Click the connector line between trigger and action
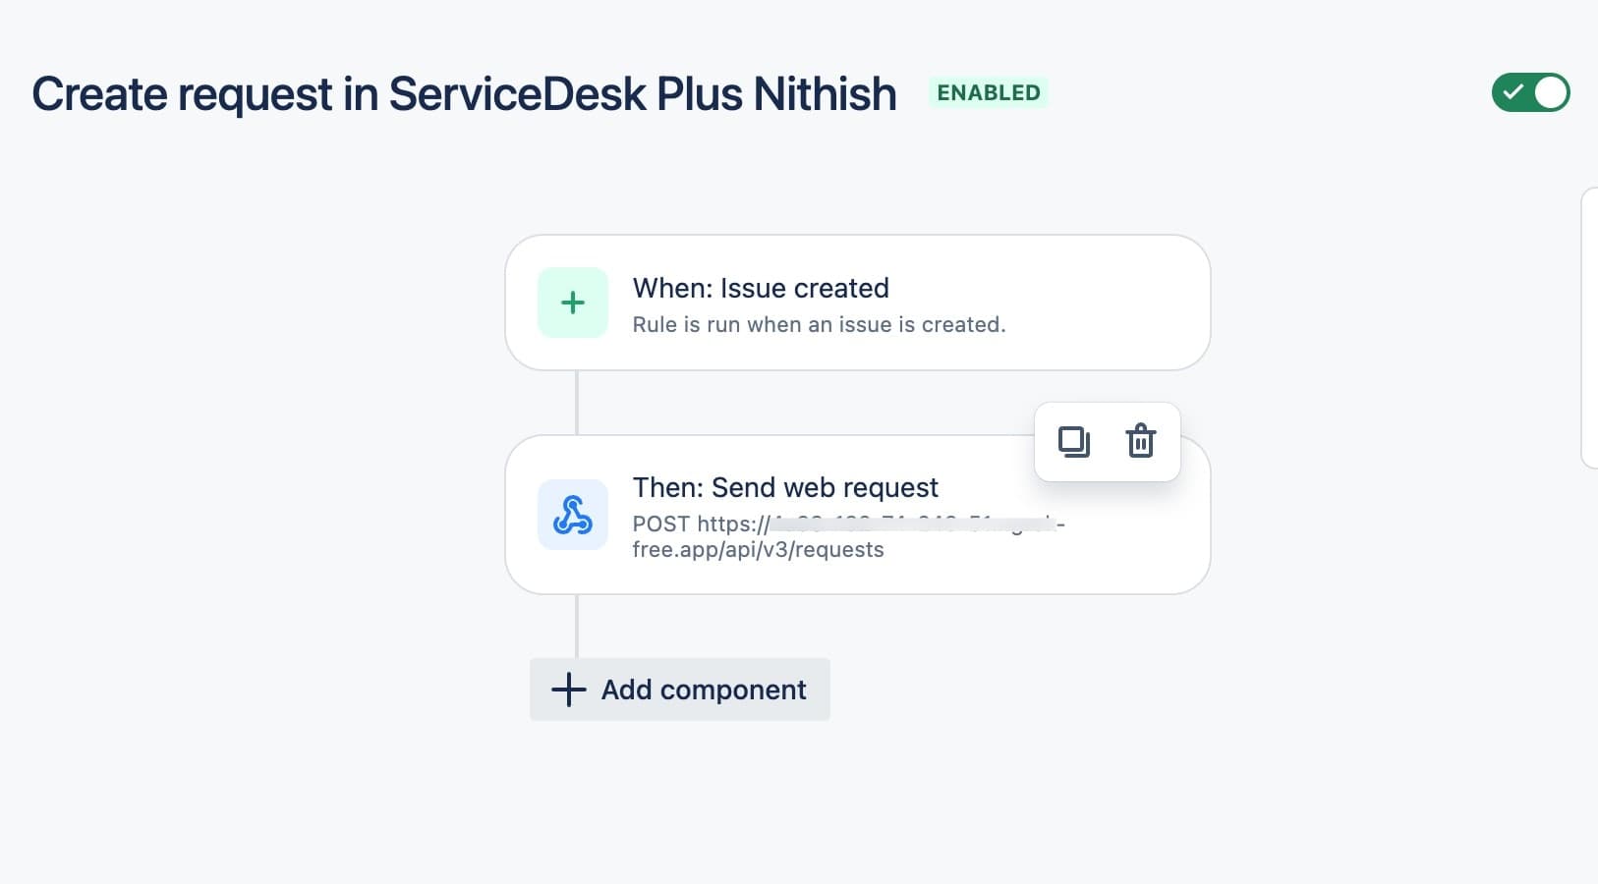 [x=577, y=403]
